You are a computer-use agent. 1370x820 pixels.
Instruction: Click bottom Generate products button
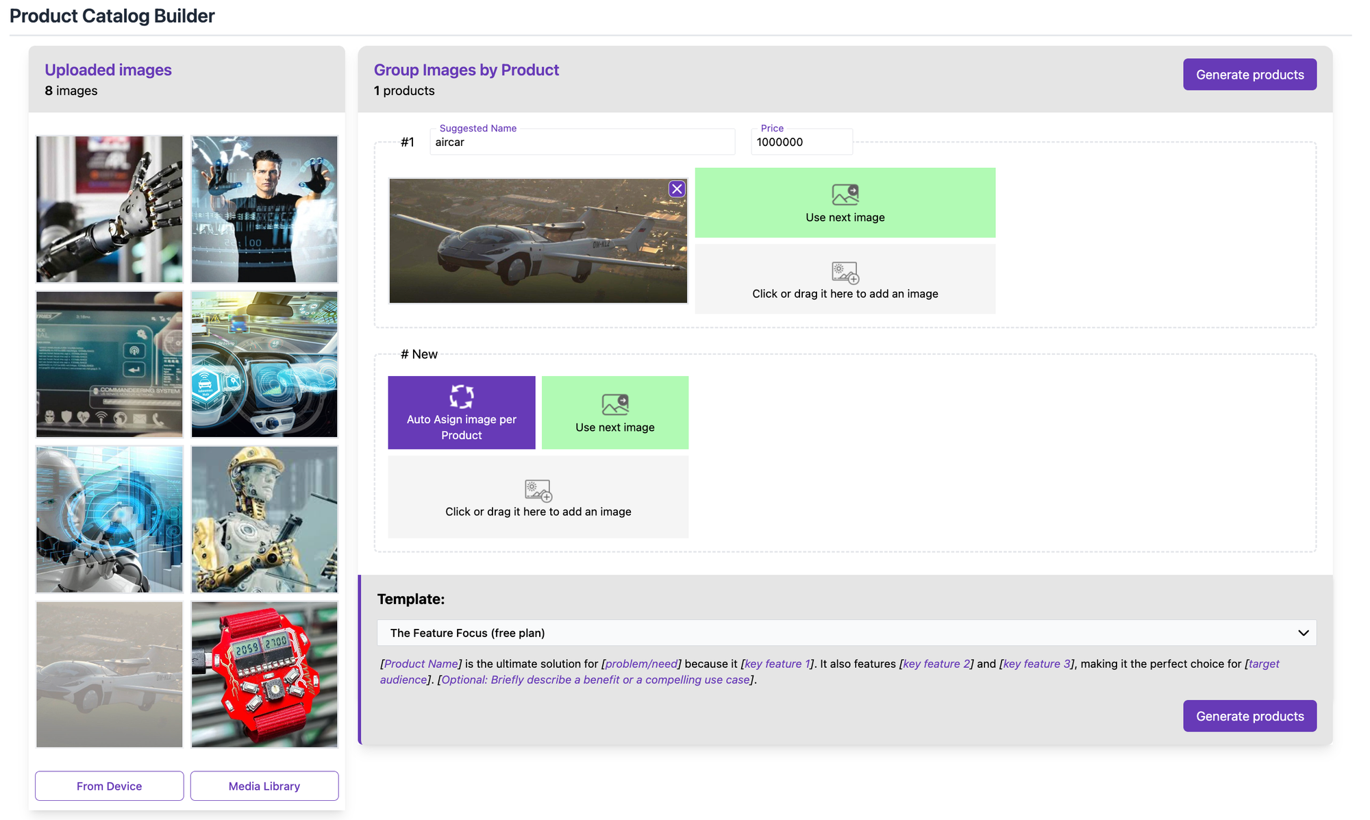pyautogui.click(x=1249, y=716)
